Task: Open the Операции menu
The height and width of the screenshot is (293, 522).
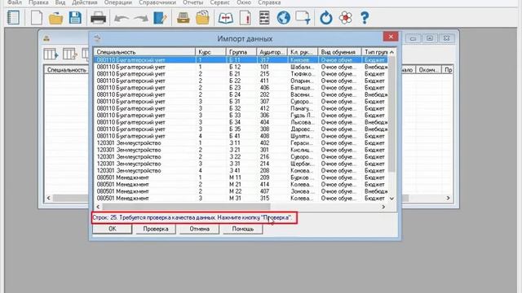Action: (117, 2)
